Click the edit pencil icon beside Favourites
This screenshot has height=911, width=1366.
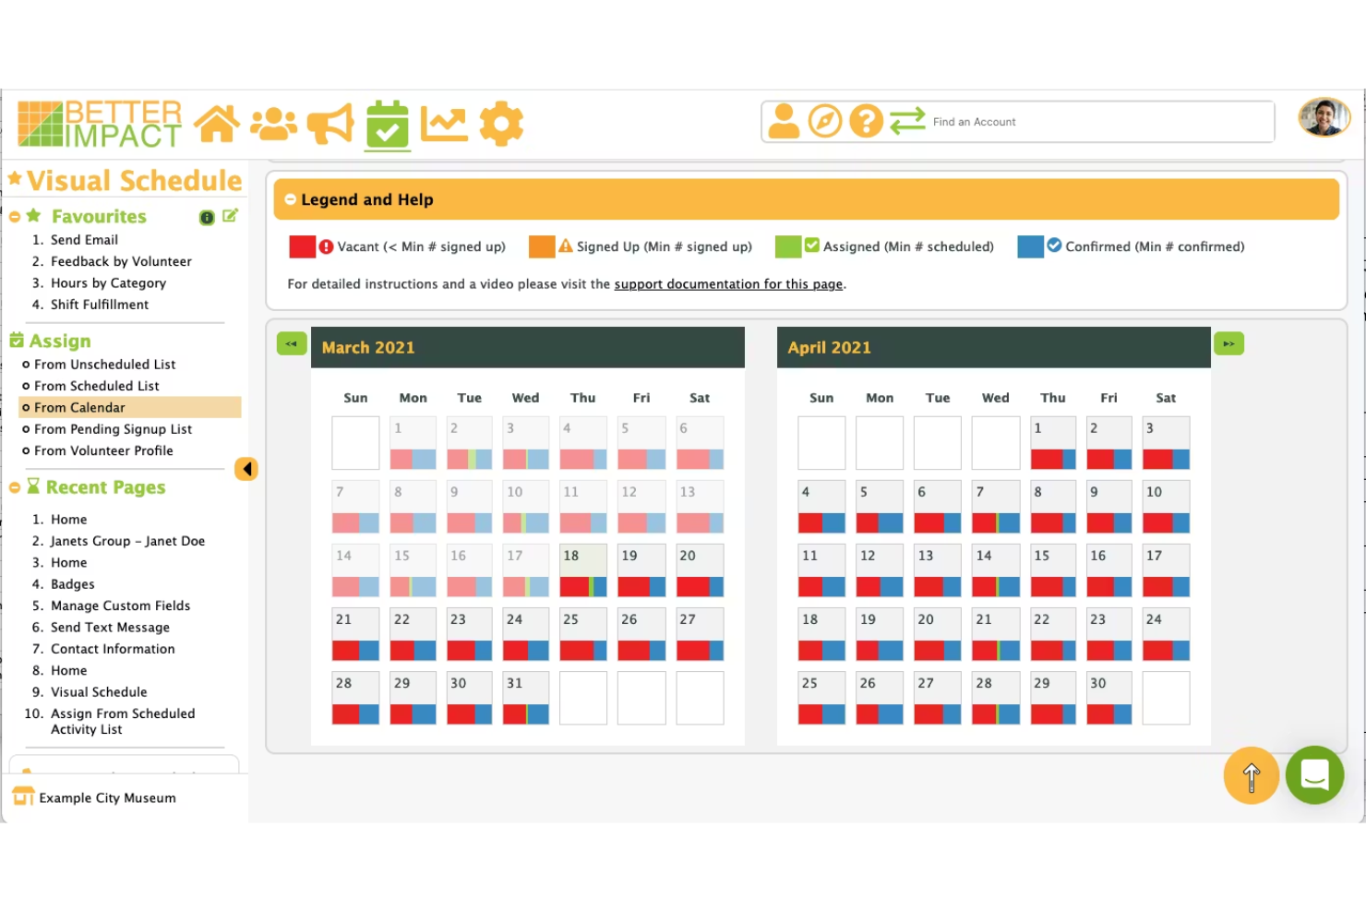pyautogui.click(x=230, y=215)
